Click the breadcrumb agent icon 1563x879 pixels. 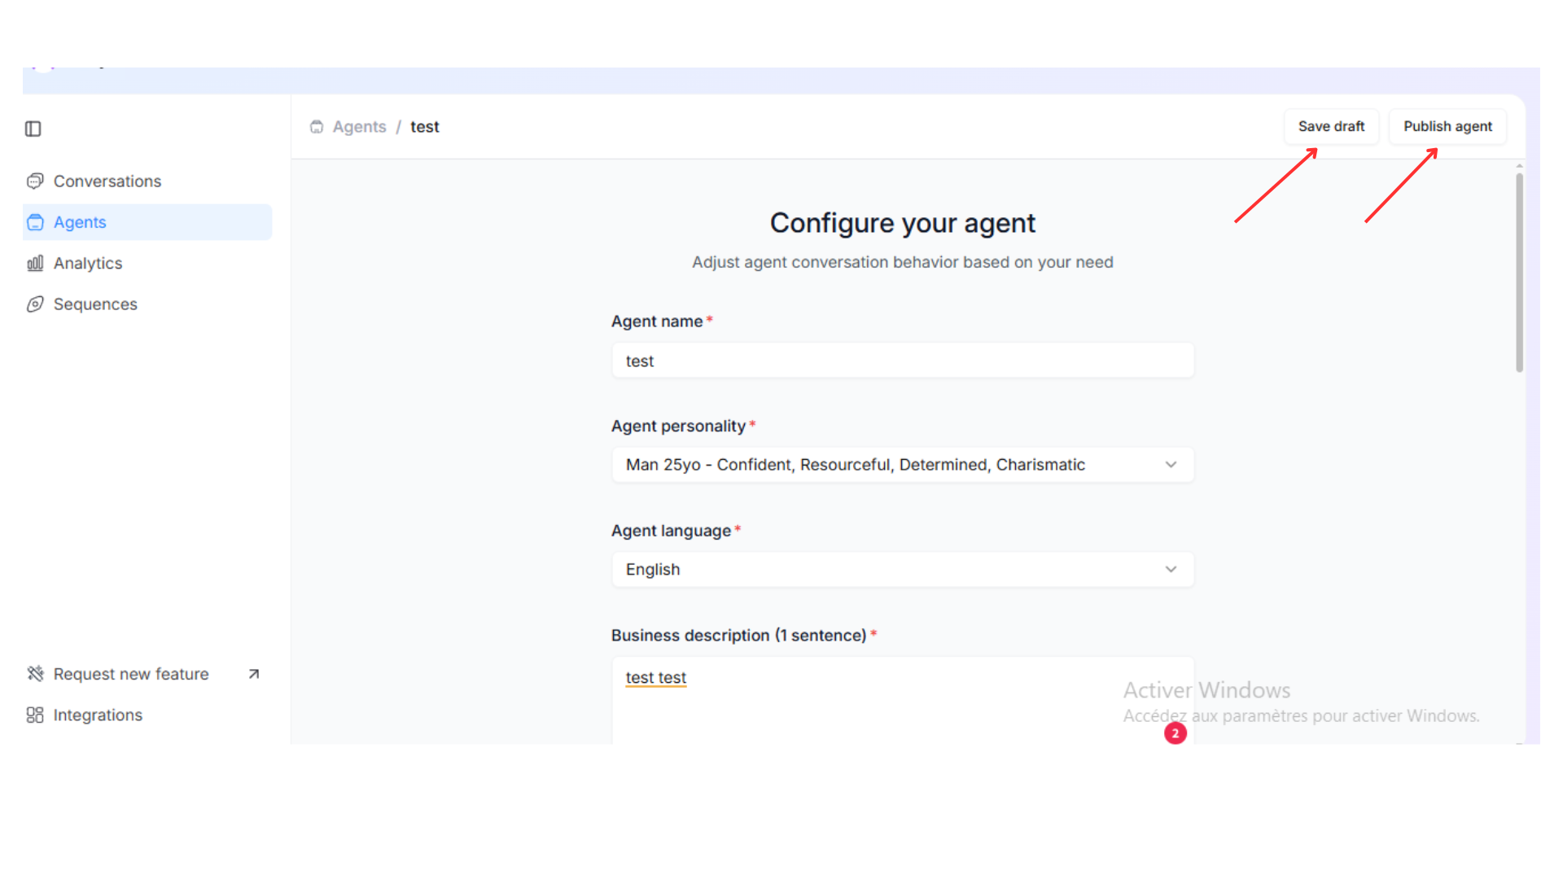317,127
